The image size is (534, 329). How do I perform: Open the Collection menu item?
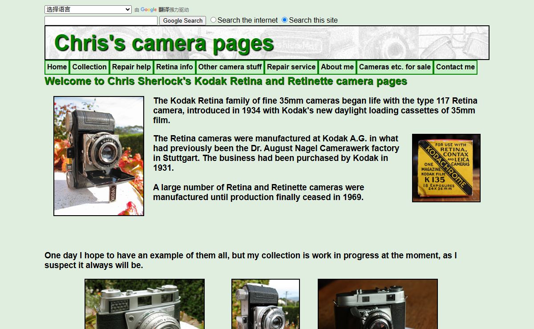[89, 67]
